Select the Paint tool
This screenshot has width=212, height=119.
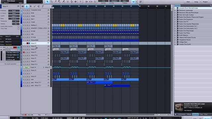(x=64, y=2)
